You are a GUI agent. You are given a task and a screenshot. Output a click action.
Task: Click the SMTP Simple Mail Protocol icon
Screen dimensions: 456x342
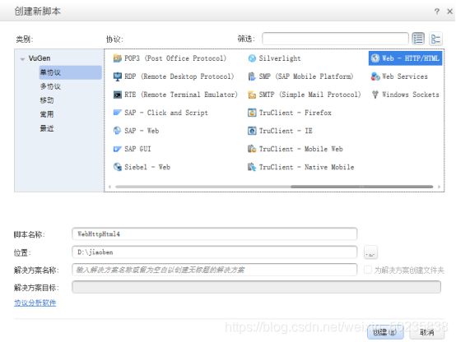coord(252,95)
